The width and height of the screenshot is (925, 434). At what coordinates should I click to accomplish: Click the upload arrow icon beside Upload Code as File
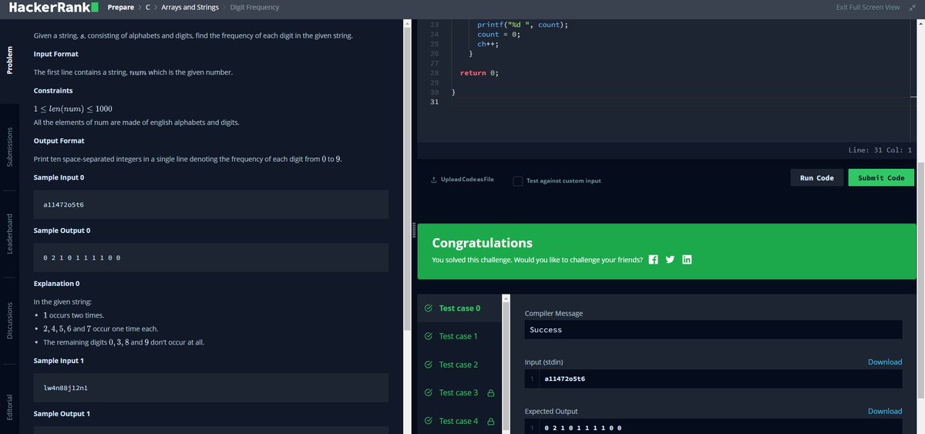[433, 180]
